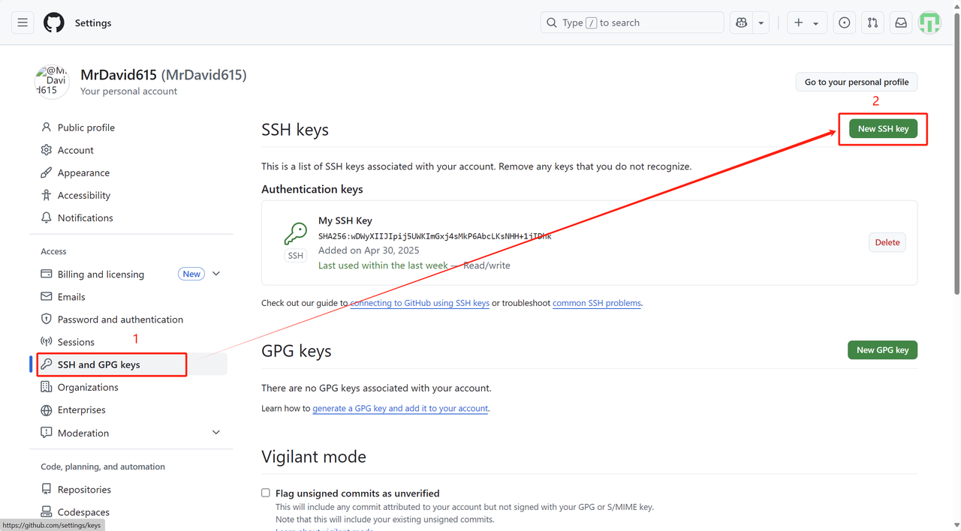Click the building icon beside Organizations

point(47,387)
